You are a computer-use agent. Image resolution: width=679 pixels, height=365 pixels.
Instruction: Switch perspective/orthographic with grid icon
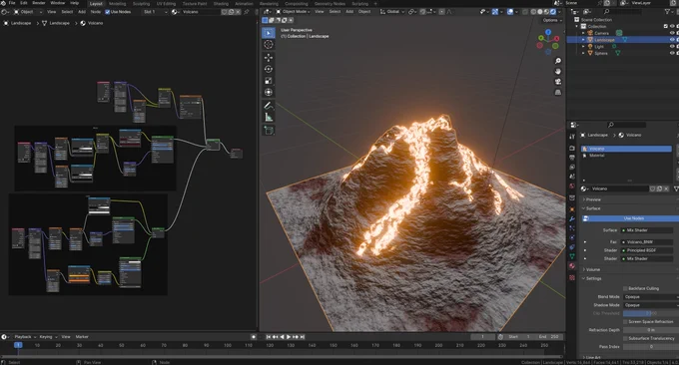tap(558, 92)
